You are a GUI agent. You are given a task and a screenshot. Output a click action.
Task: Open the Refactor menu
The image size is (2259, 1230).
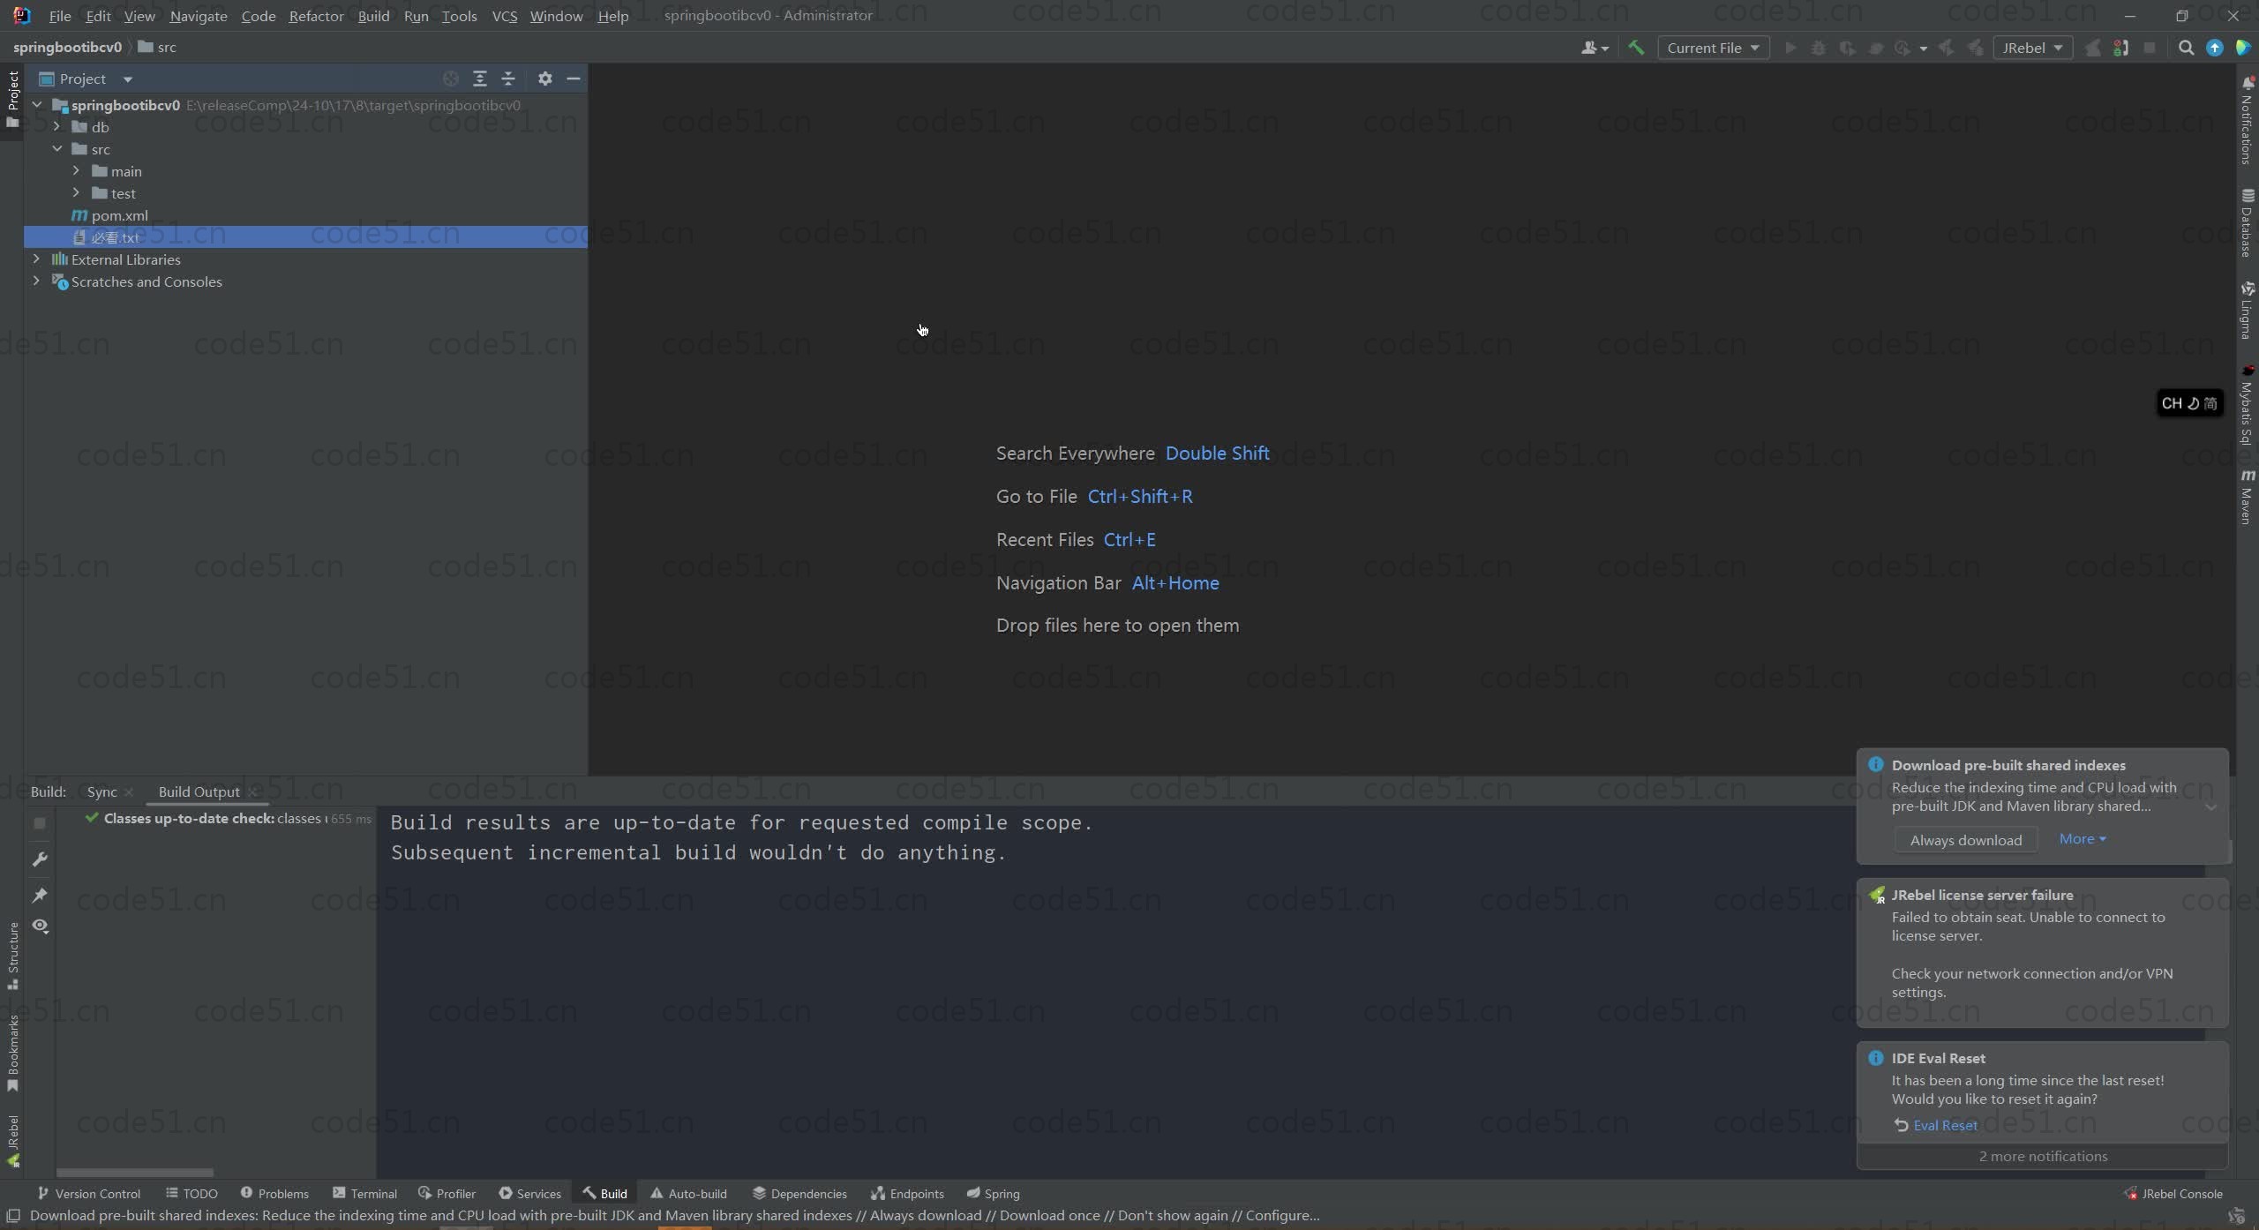click(316, 16)
